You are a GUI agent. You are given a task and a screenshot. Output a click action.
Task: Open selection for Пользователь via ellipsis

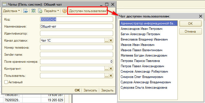click(106, 76)
